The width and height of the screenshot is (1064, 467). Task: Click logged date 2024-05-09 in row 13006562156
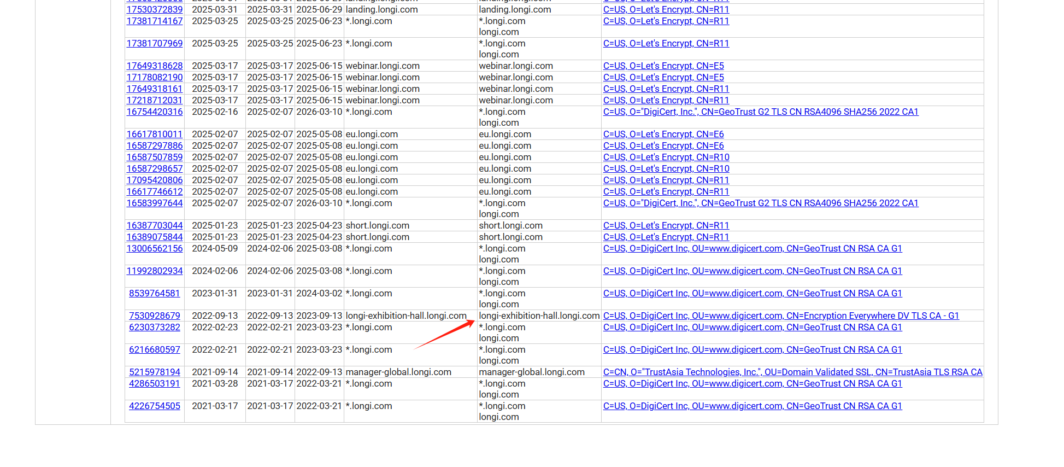pyautogui.click(x=215, y=248)
